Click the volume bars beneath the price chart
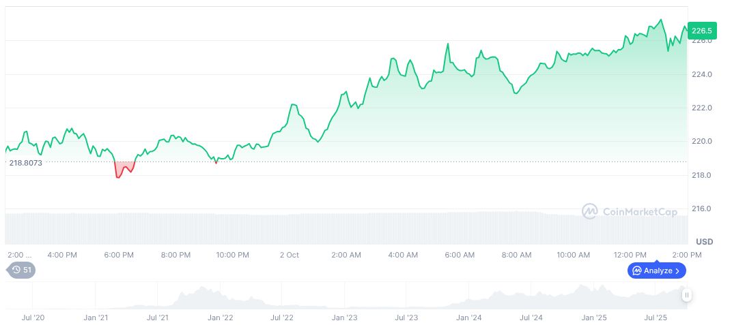Viewport: 732px width, 325px height. point(341,228)
